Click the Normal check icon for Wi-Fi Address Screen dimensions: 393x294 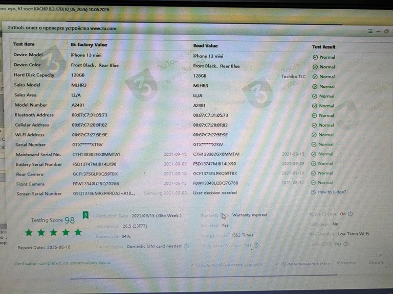(x=314, y=135)
